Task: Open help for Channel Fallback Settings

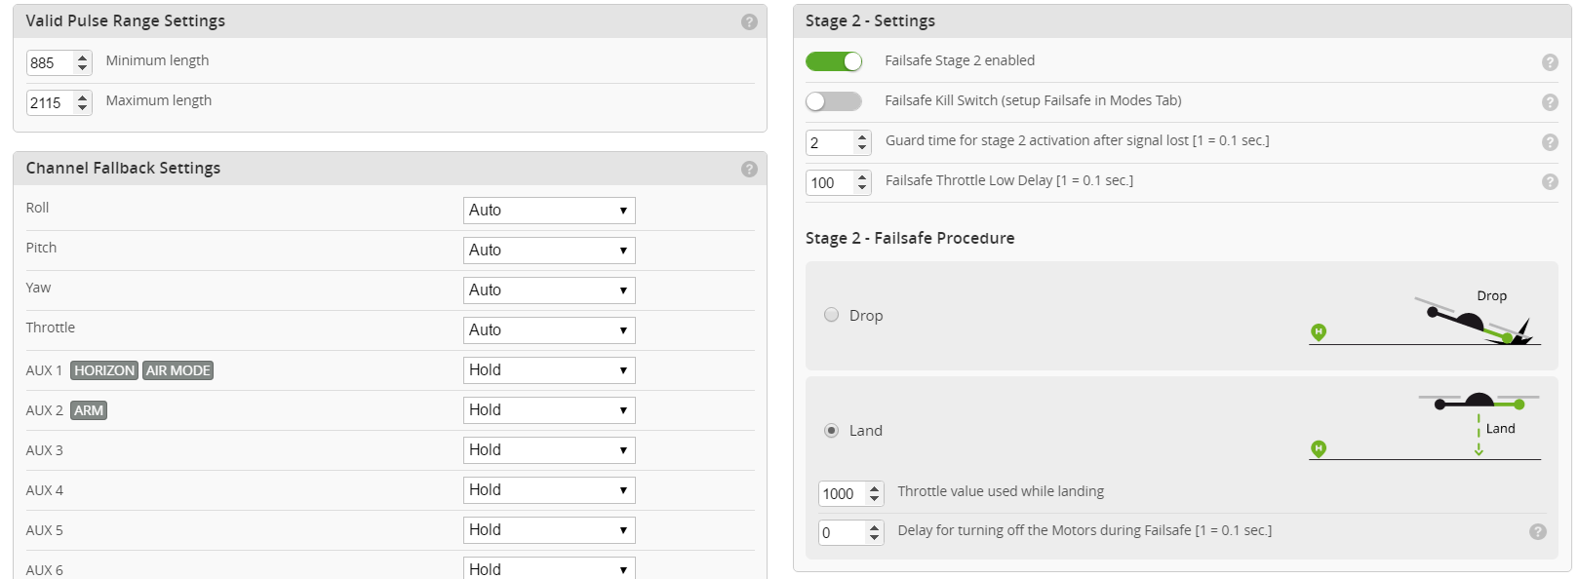Action: coord(749,169)
